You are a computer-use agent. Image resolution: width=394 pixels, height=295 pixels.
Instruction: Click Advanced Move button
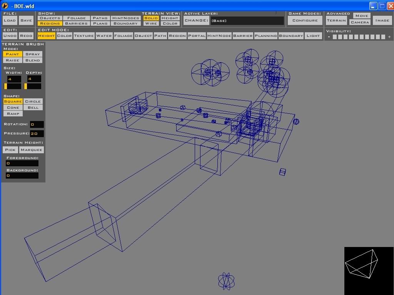tap(362, 15)
